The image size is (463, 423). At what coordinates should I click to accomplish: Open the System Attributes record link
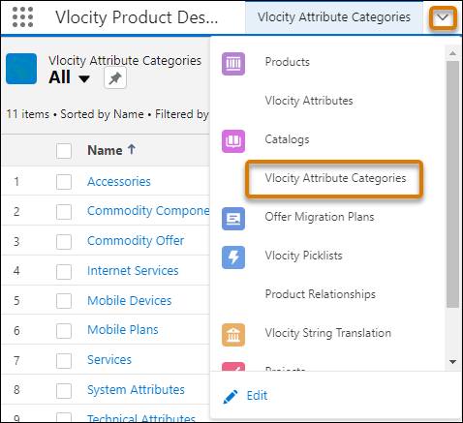pyautogui.click(x=136, y=390)
